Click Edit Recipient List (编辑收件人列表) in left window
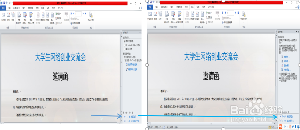The height and width of the screenshot is (130, 300). (31, 18)
